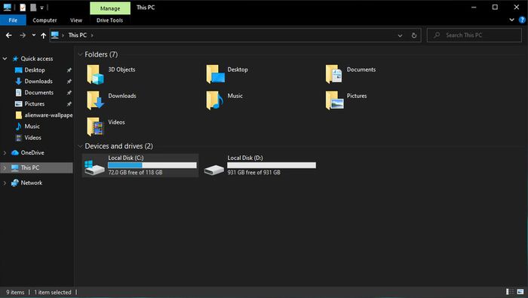Select the Videos folder icon in Folders
This screenshot has height=298, width=528.
pos(95,127)
